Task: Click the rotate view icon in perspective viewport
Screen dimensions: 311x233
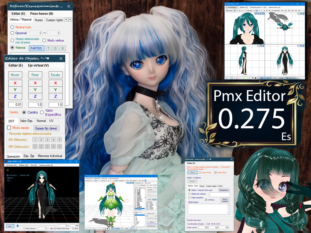Action: pyautogui.click(x=263, y=13)
